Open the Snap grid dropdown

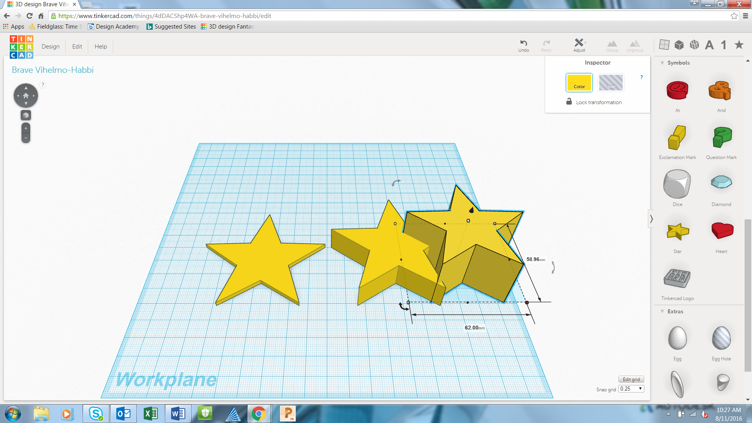pyautogui.click(x=631, y=389)
